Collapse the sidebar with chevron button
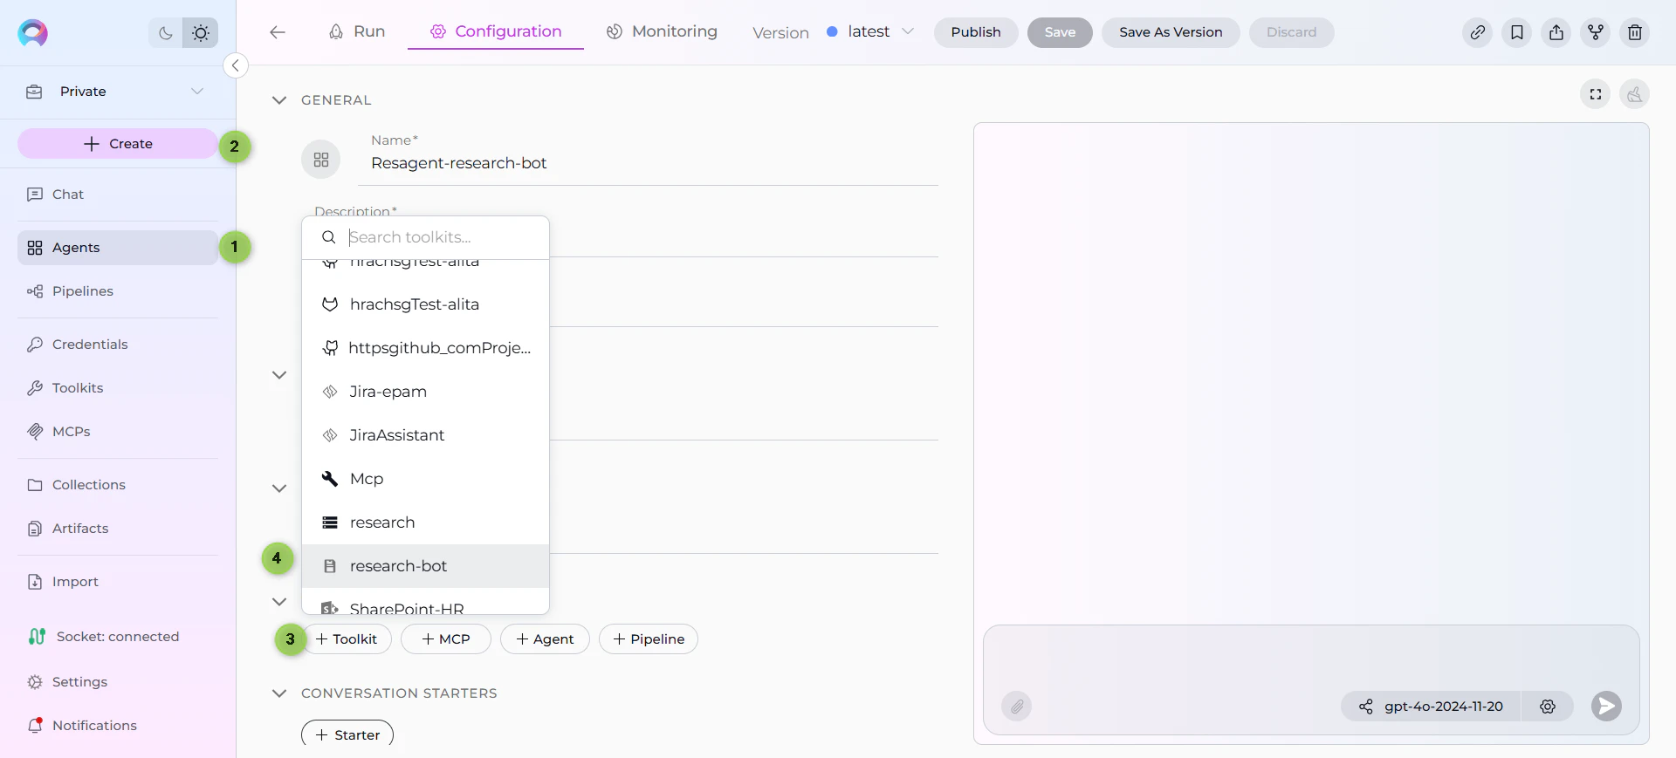 [x=236, y=65]
